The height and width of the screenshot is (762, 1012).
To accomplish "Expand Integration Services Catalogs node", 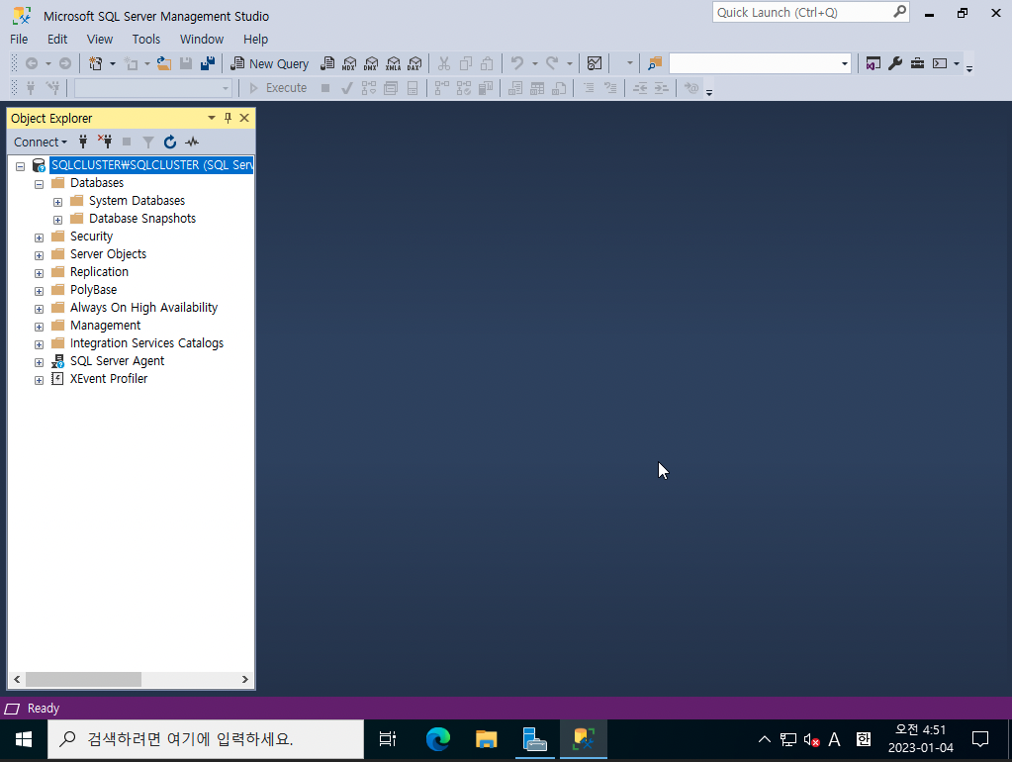I will click(x=39, y=344).
